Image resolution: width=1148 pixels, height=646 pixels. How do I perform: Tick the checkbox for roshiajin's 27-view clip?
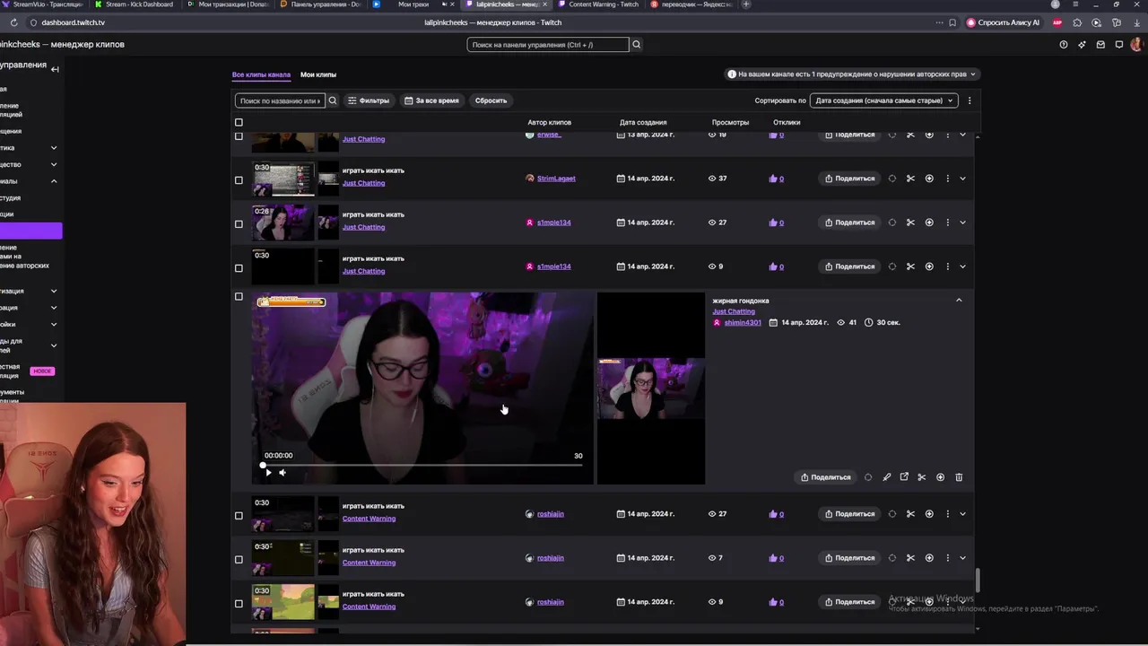click(239, 515)
